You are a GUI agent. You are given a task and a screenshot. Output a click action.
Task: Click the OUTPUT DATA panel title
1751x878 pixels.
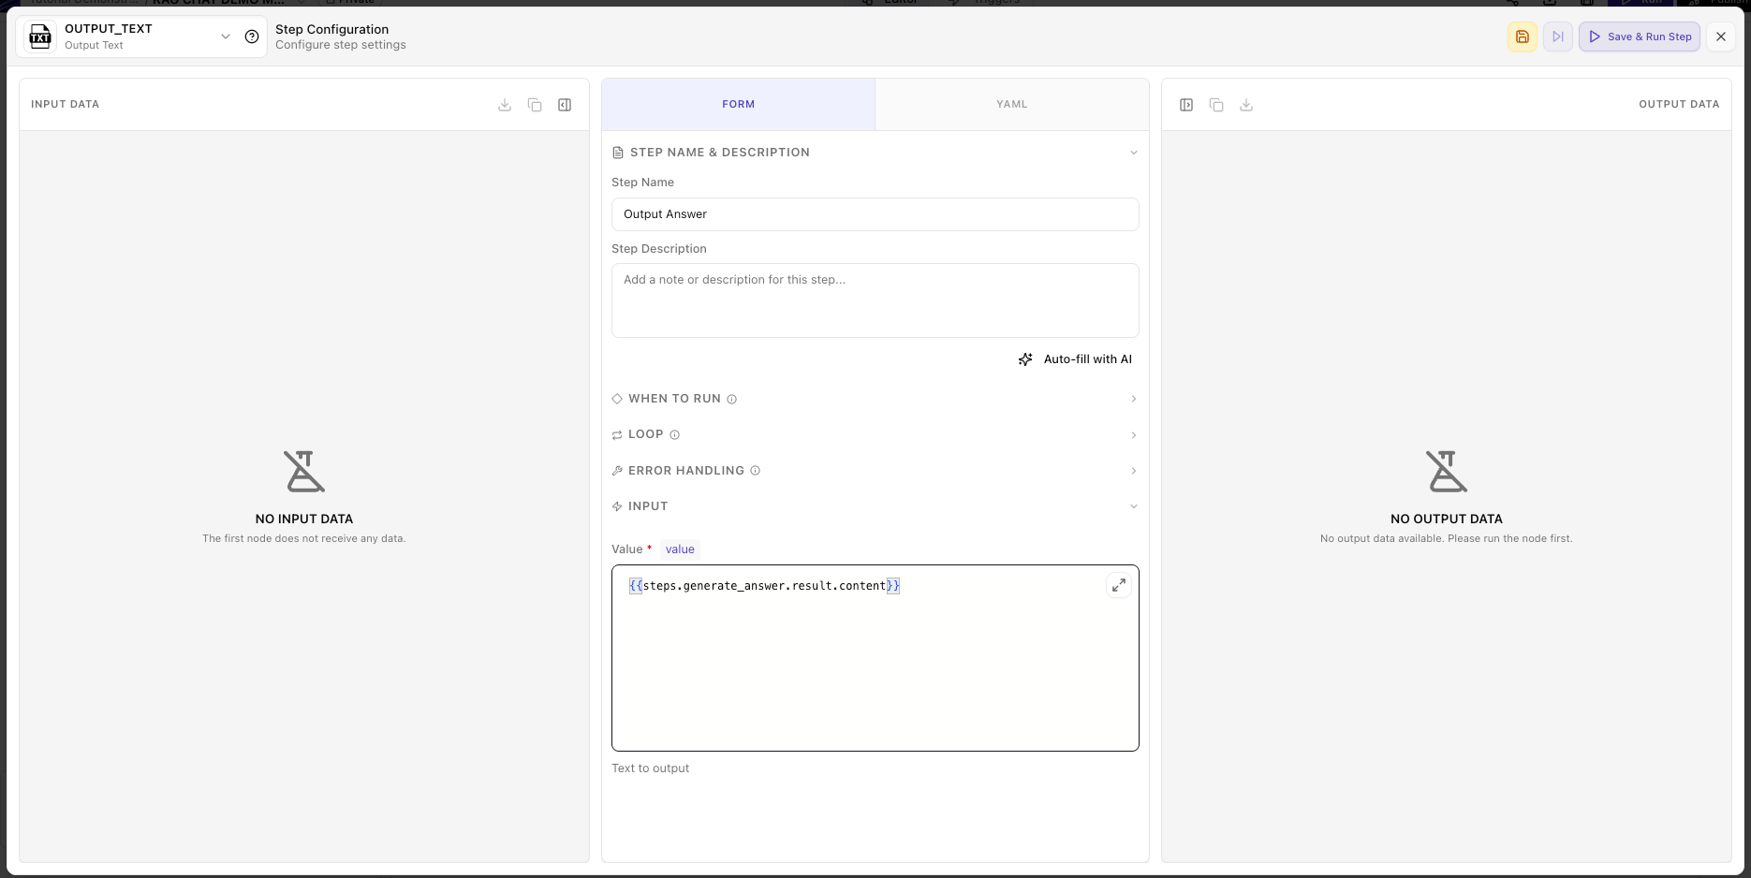click(x=1679, y=104)
